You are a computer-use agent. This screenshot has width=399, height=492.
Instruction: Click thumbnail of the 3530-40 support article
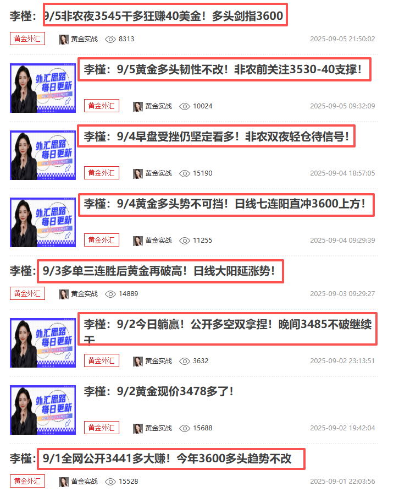click(x=43, y=88)
